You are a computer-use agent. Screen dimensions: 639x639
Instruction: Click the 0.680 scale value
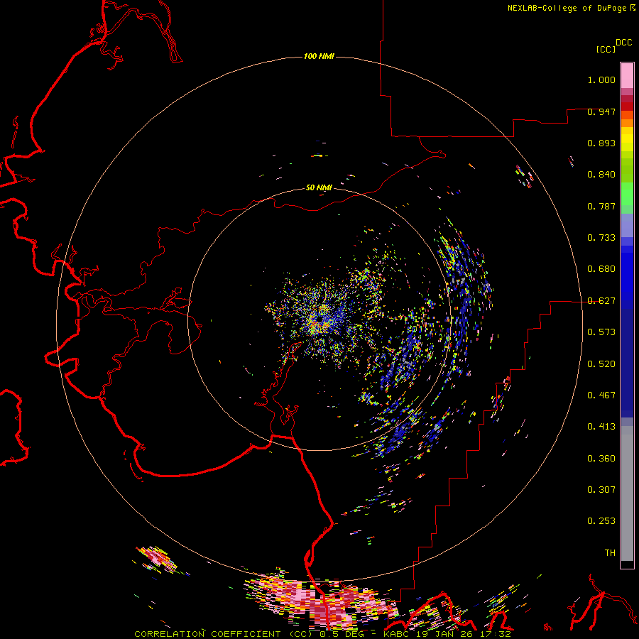601,269
